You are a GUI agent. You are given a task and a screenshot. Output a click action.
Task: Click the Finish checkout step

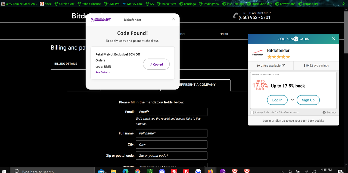224,34
